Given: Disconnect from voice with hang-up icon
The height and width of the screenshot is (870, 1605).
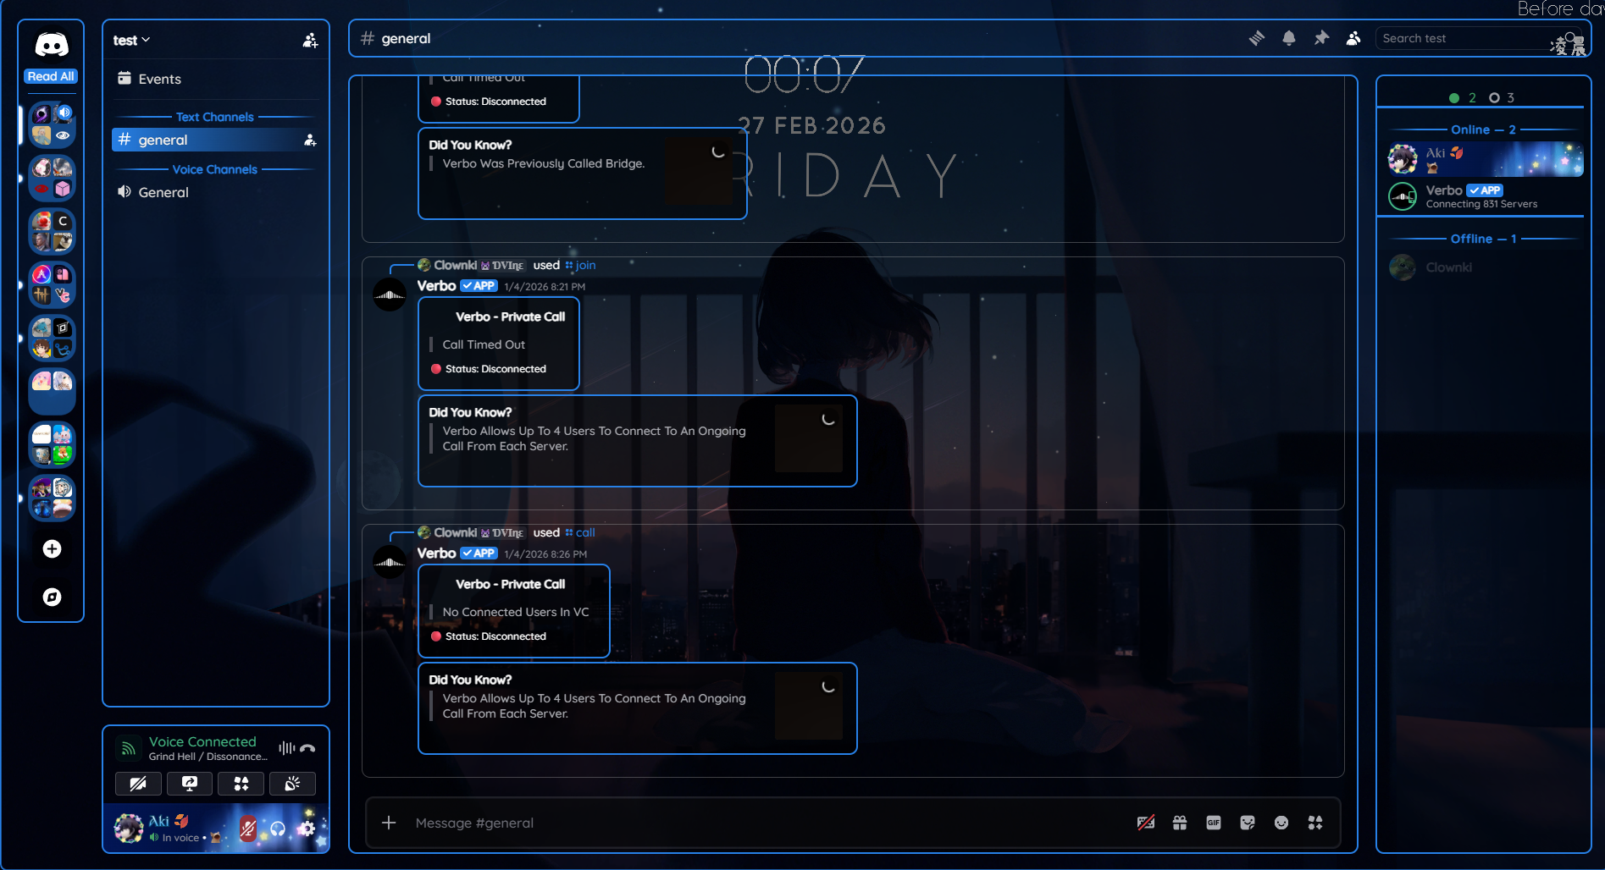Looking at the screenshot, I should 307,748.
